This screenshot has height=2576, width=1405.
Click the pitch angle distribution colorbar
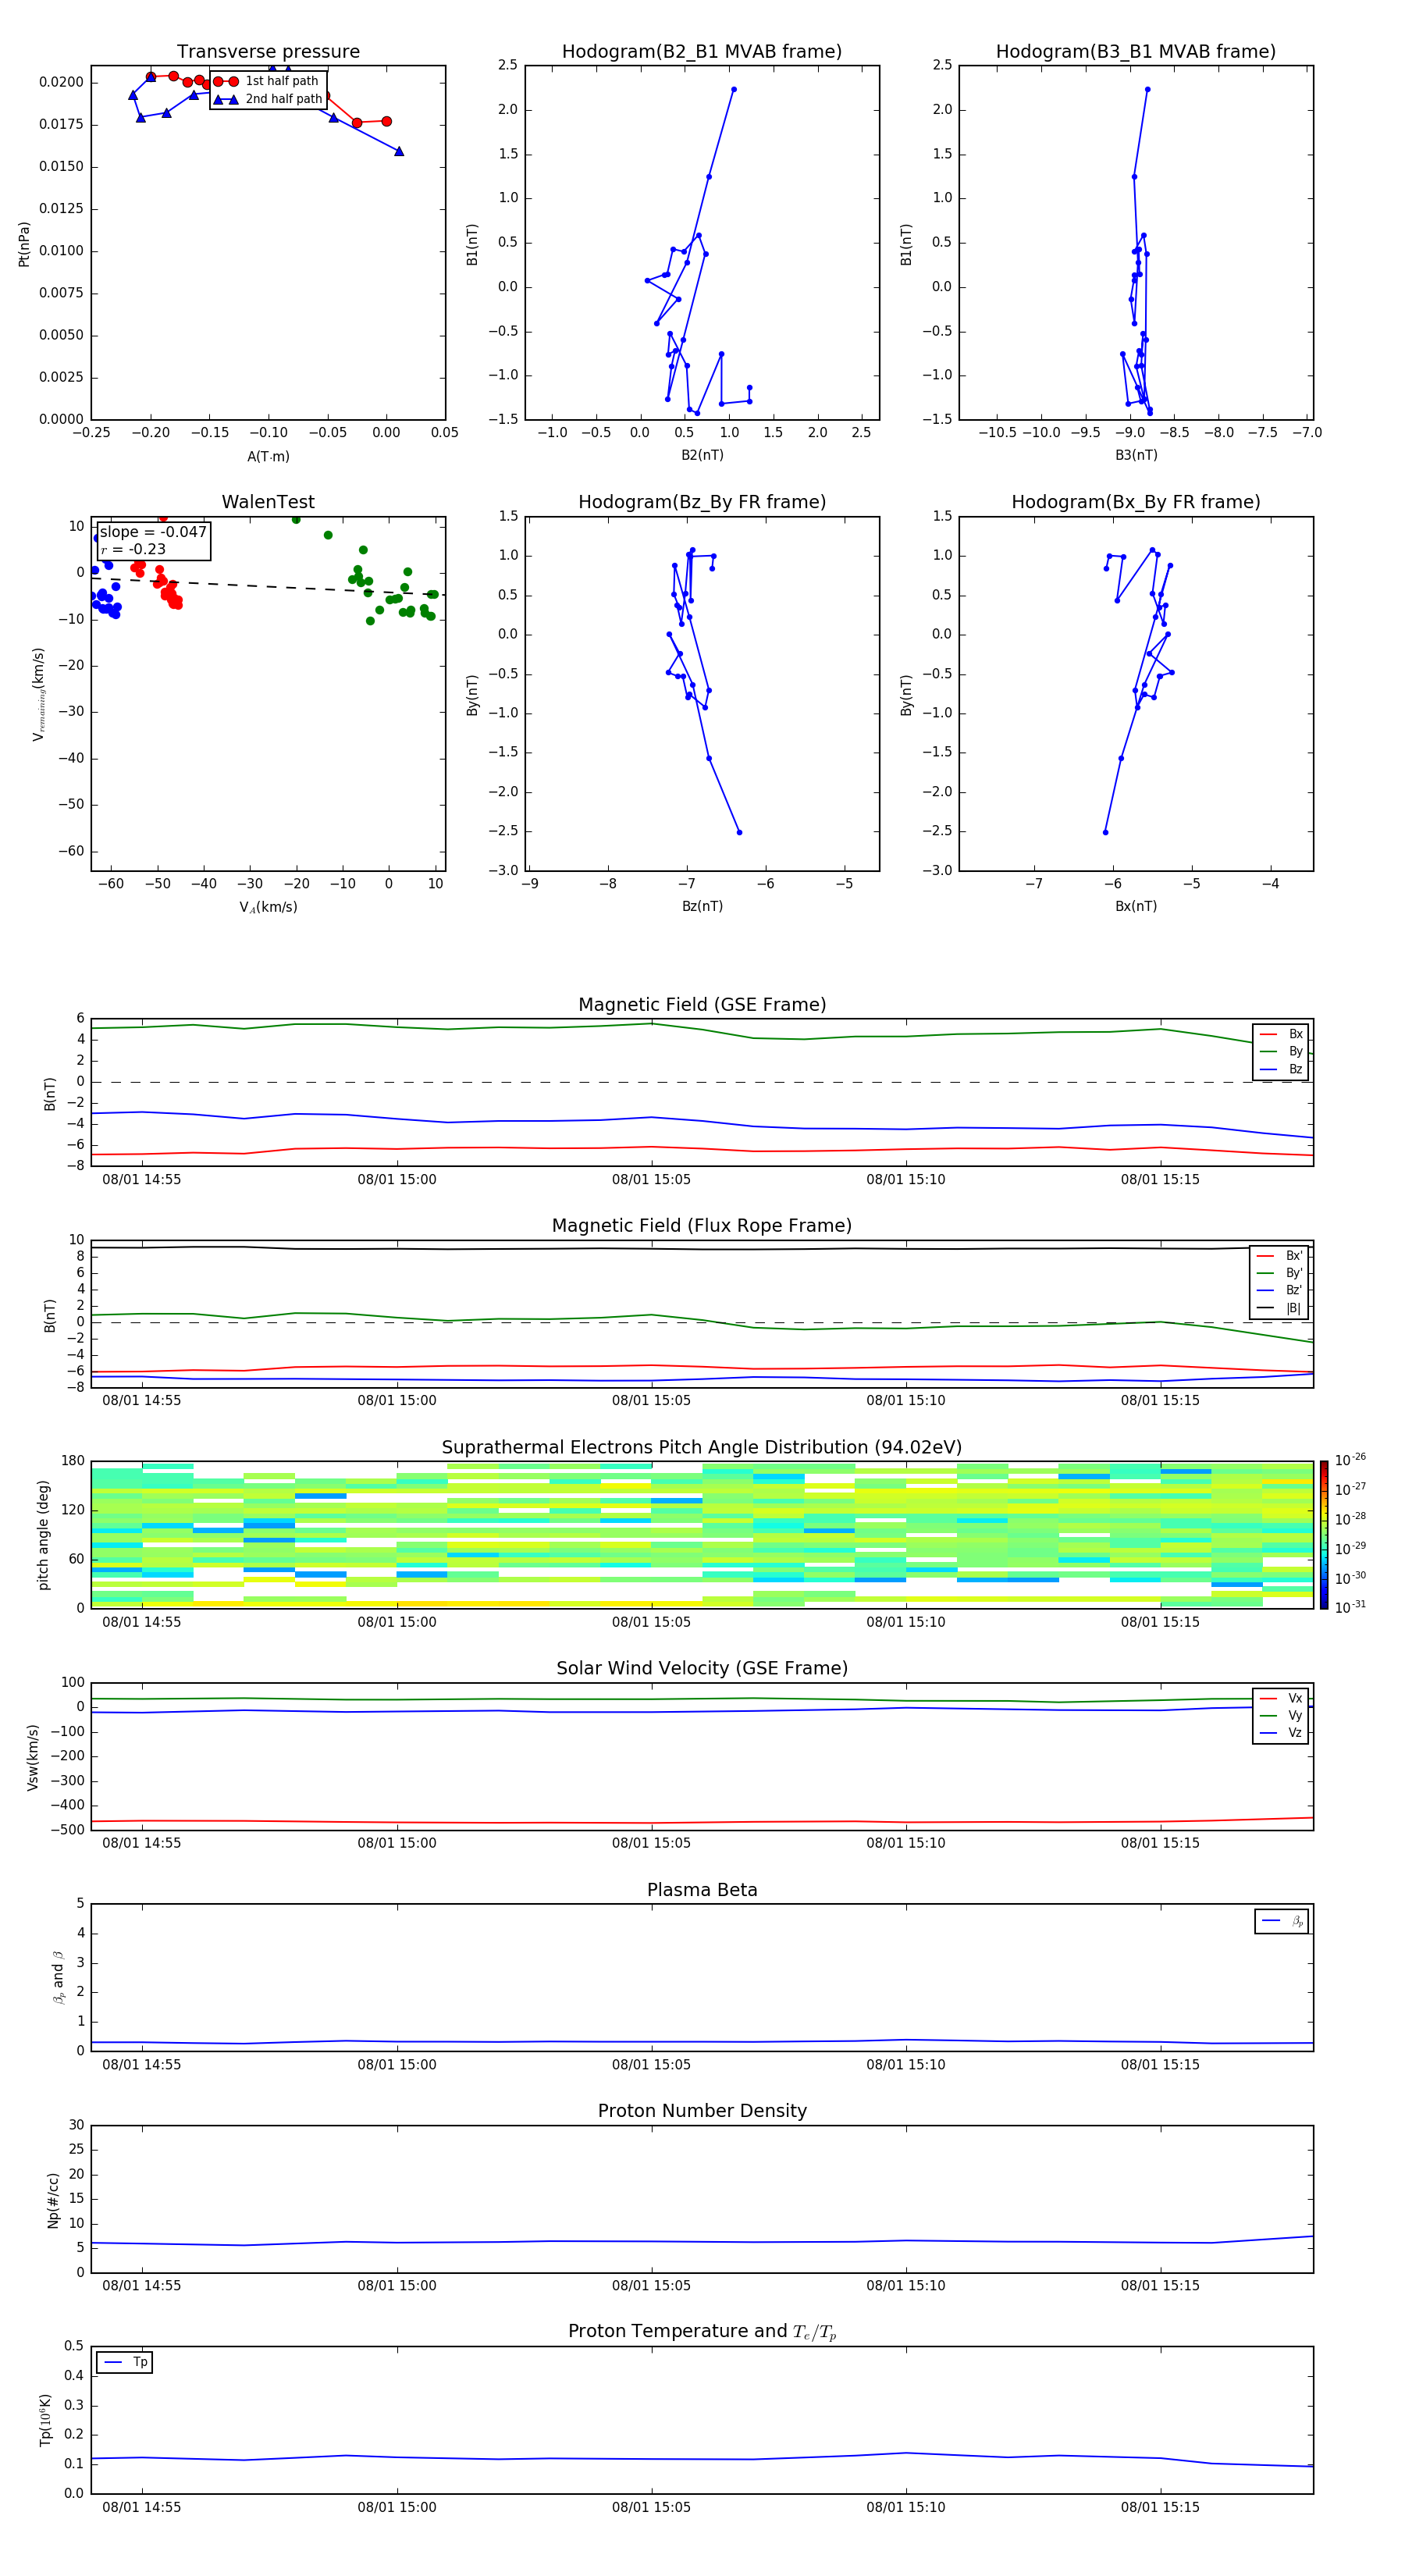coord(1323,1535)
